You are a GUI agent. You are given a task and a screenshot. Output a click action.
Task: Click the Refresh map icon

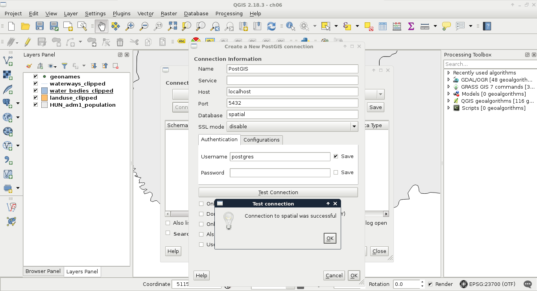point(271,26)
